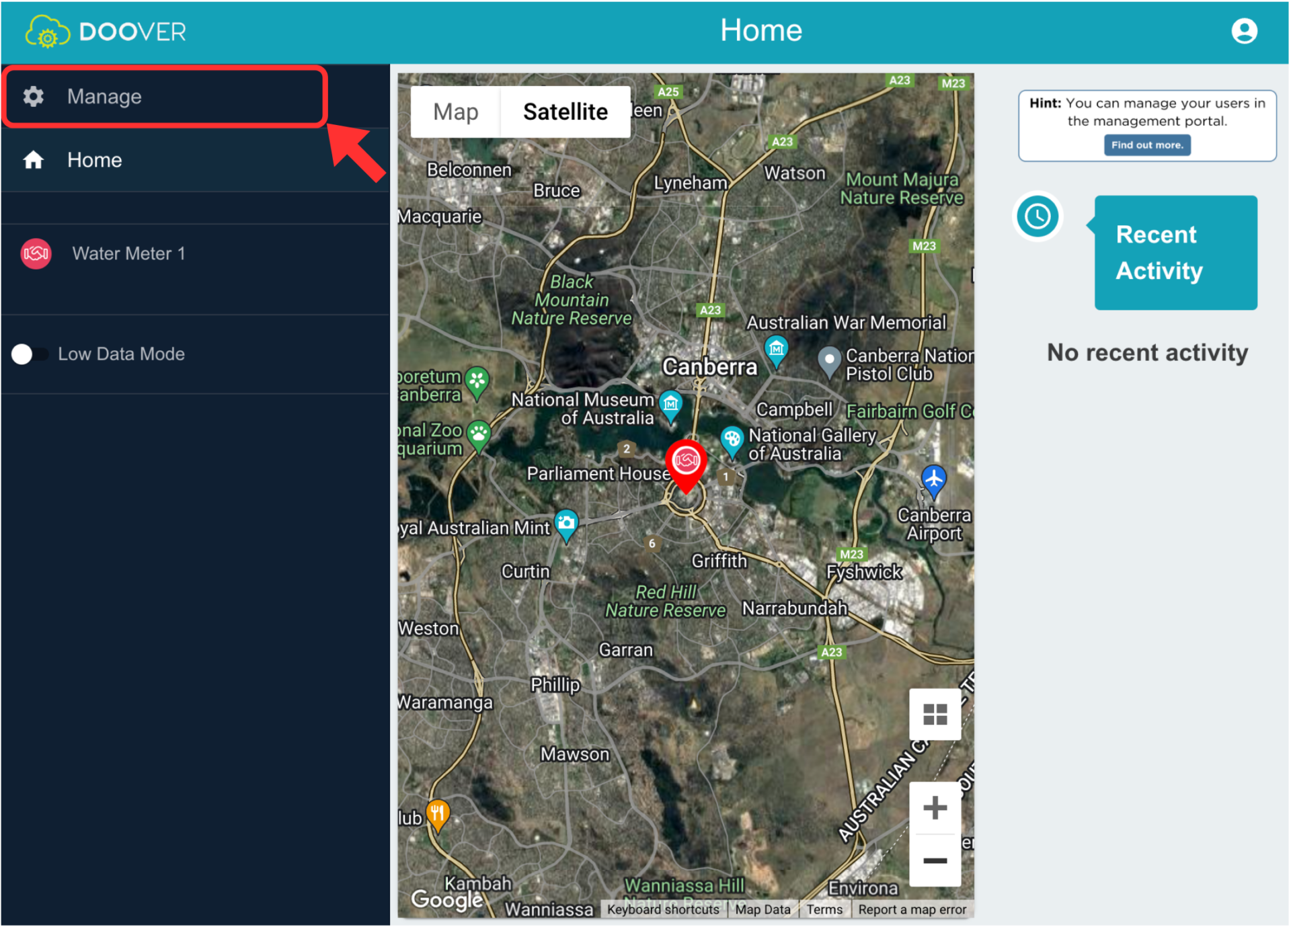Screen dimensions: 1291x927
Task: Click the Royal Australian Mint camera marker
Action: 566,526
